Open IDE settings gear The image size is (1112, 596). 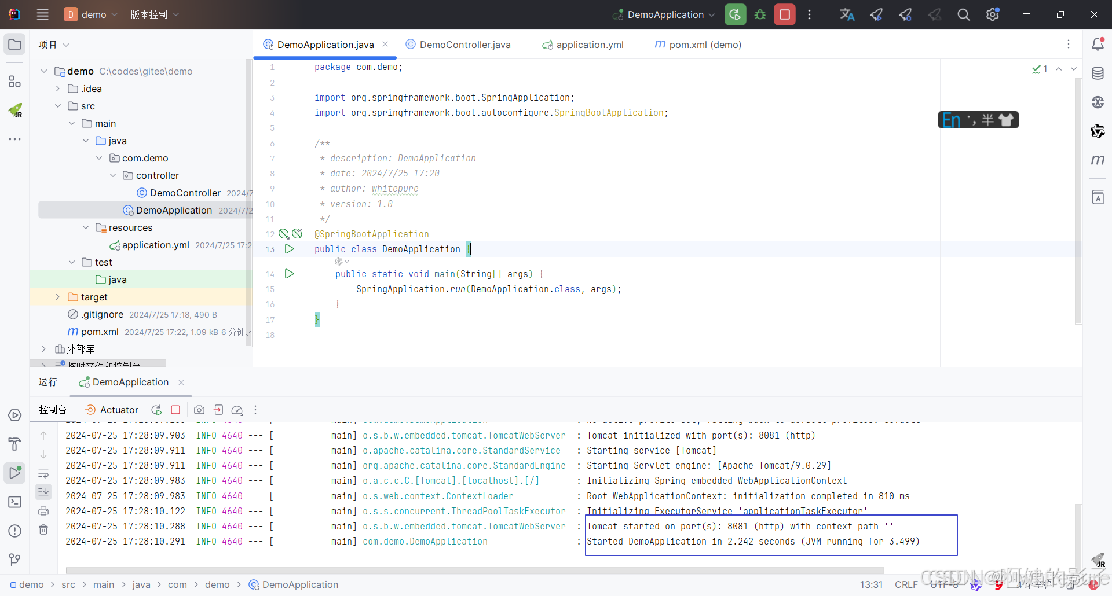(x=993, y=14)
